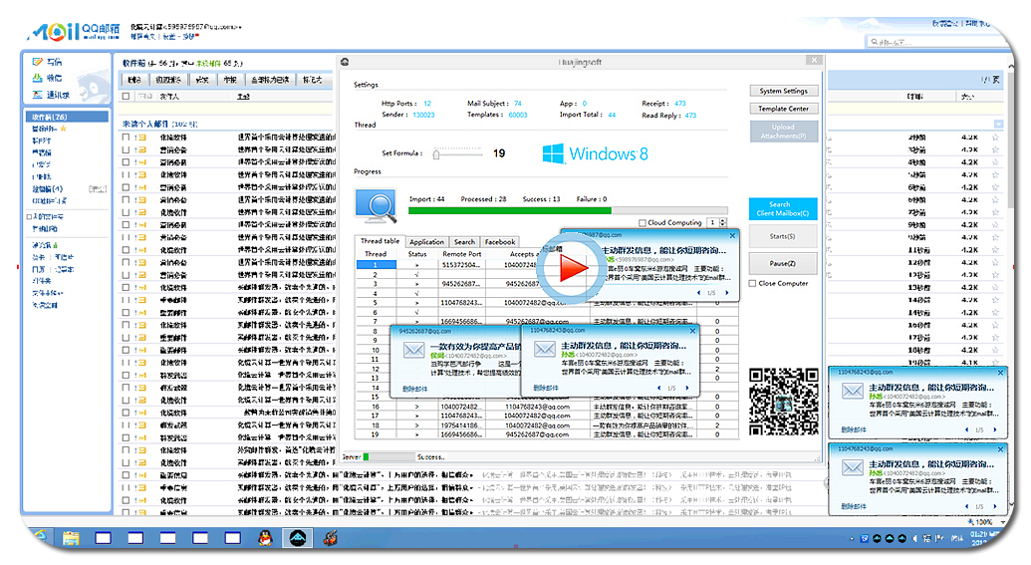This screenshot has height=565, width=1031.
Task: Click the Status column header
Action: click(x=417, y=254)
